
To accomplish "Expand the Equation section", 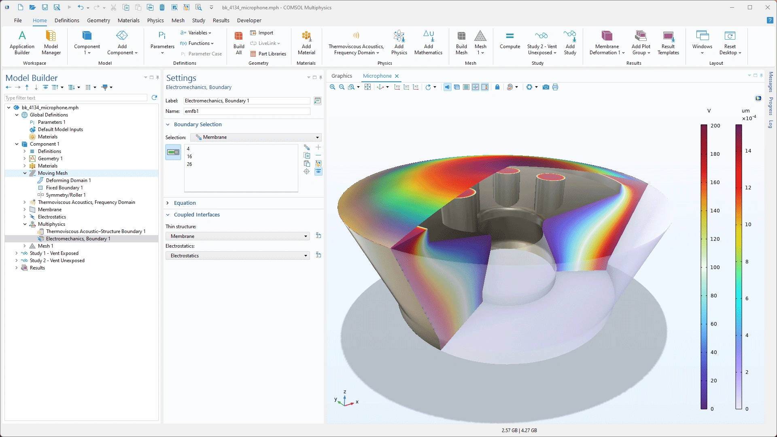I will point(185,203).
